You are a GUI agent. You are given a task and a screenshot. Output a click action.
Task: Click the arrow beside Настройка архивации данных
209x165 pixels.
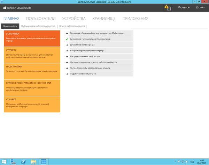pyautogui.click(x=67, y=51)
